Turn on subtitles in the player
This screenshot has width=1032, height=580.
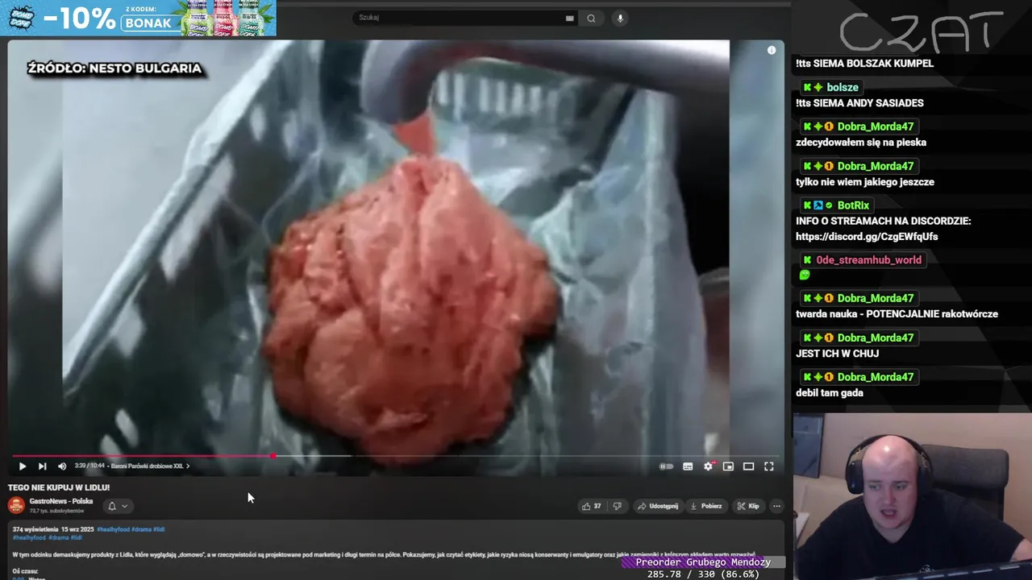(x=688, y=466)
